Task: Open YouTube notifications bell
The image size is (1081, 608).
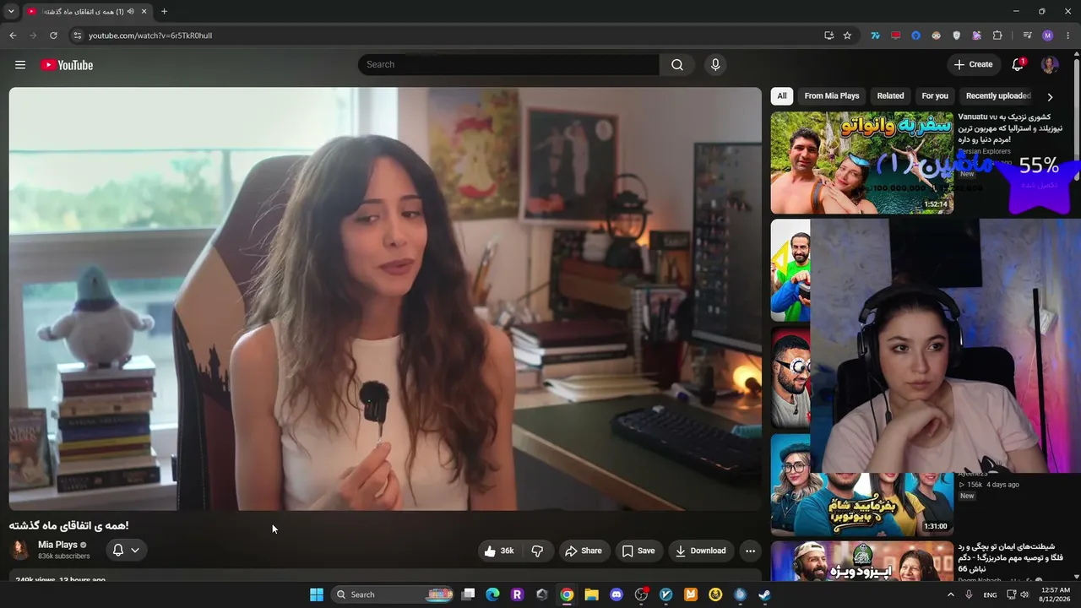Action: click(x=1018, y=65)
